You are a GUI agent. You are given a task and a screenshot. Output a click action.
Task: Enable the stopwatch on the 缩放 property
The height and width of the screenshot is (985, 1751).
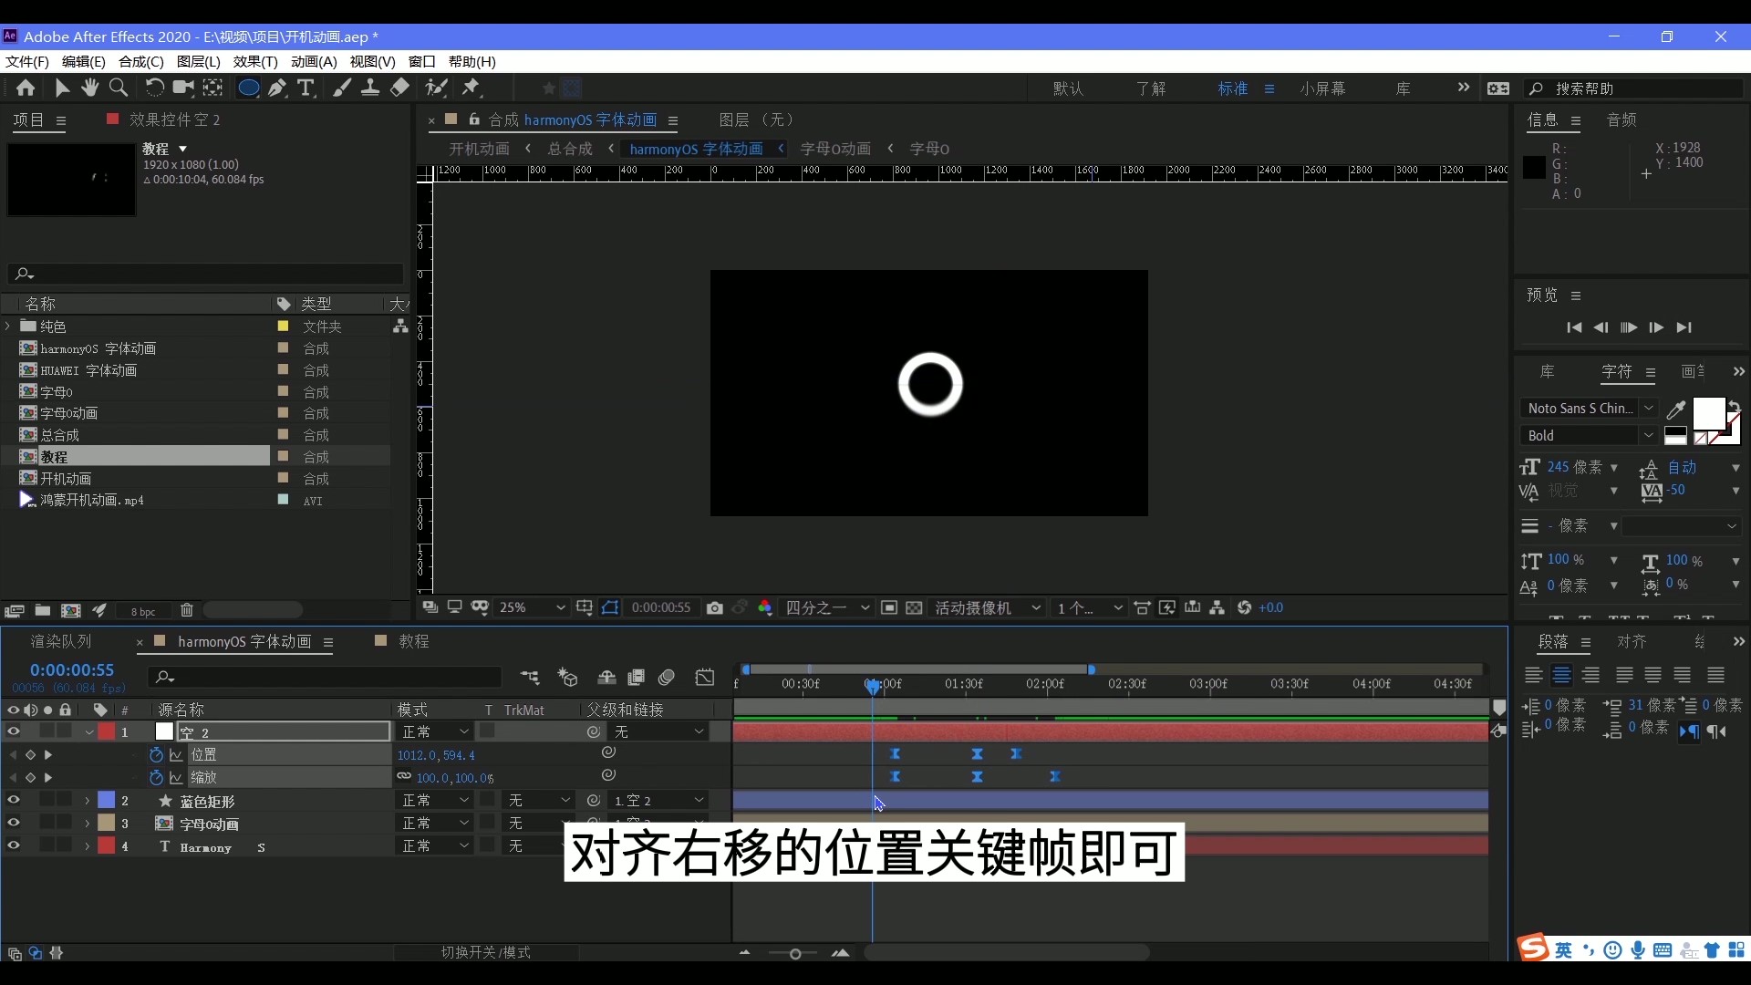155,777
